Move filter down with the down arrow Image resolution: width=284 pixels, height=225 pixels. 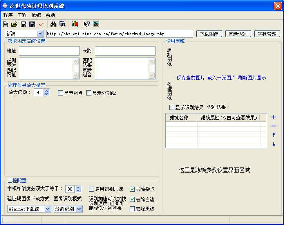[x=274, y=144]
